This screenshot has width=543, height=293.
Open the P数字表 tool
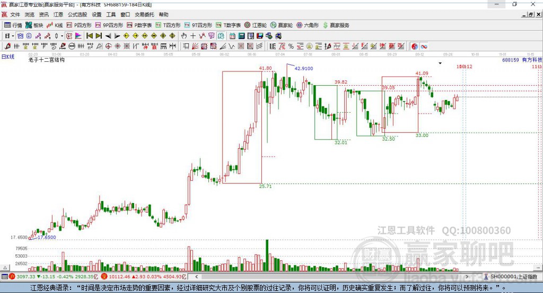point(139,25)
